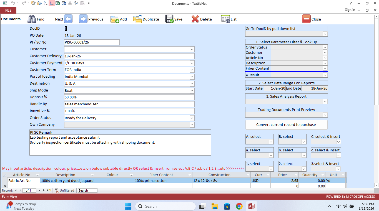Click the Save record icon

tap(169, 19)
